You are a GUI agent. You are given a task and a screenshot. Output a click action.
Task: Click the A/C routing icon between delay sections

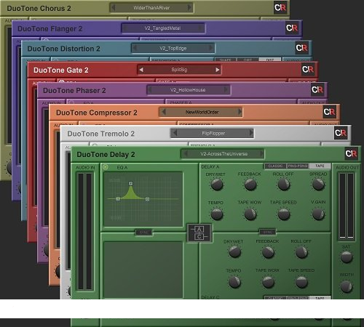click(199, 233)
